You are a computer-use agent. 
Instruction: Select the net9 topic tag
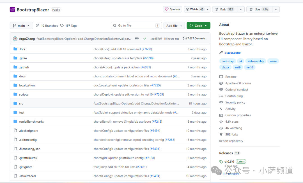(238, 67)
